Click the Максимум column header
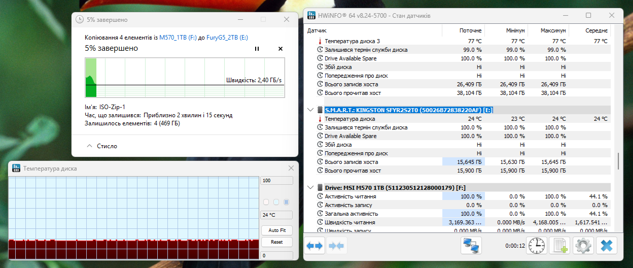Viewport: 633px width, 268px height. [548, 30]
